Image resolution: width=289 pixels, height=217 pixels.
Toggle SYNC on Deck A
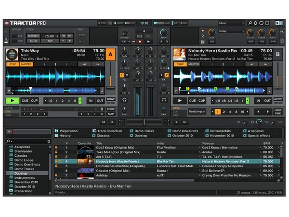12,64
